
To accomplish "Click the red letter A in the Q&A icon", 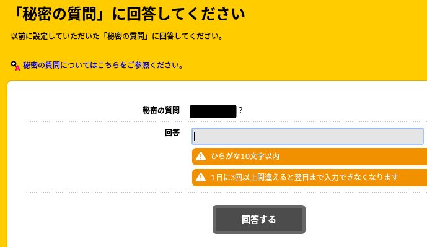I will (x=18, y=68).
